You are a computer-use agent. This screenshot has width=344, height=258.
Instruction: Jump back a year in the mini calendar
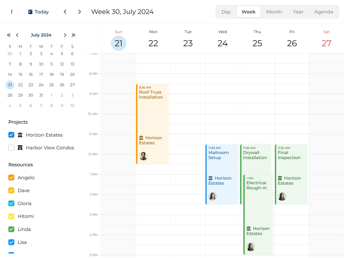(x=9, y=35)
